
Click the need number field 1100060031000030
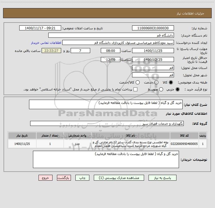153,28
